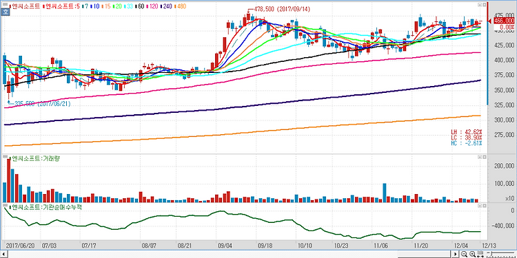Click the zoom out magnifier icon

[464, 254]
